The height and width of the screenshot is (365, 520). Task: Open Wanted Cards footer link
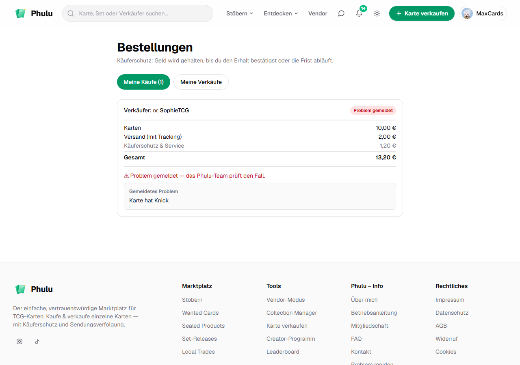coord(200,313)
